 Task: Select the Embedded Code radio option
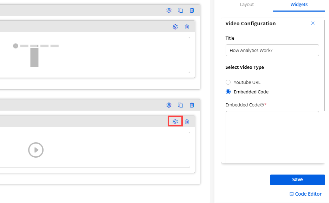coord(228,92)
